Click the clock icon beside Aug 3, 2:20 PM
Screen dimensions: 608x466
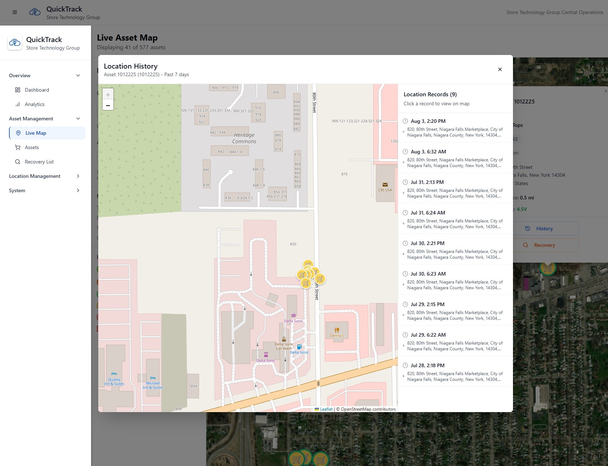(406, 121)
